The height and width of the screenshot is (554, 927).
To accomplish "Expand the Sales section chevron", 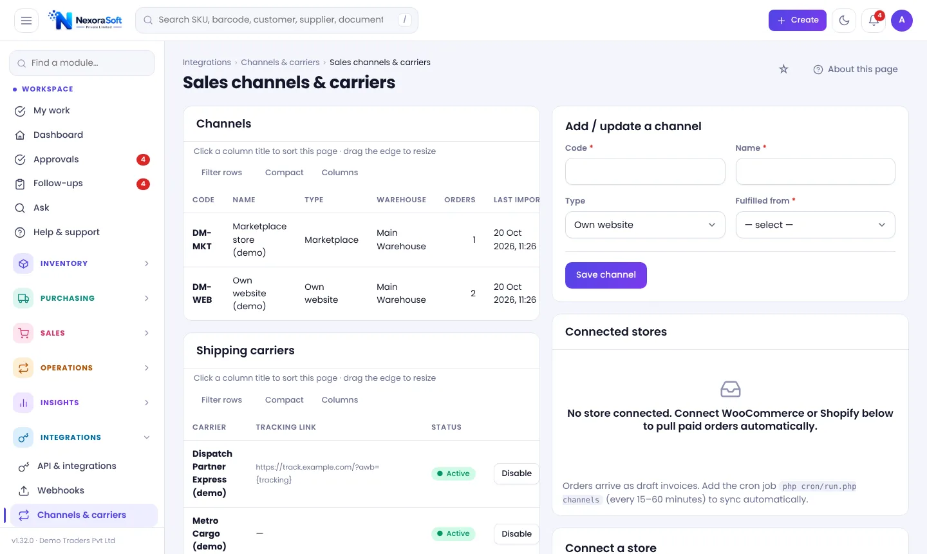I will coord(147,333).
